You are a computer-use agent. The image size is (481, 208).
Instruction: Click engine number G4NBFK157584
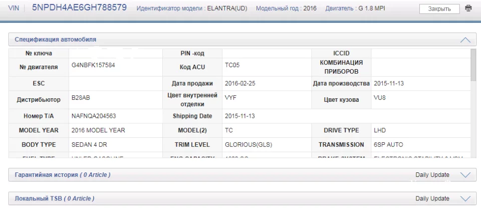coord(93,65)
